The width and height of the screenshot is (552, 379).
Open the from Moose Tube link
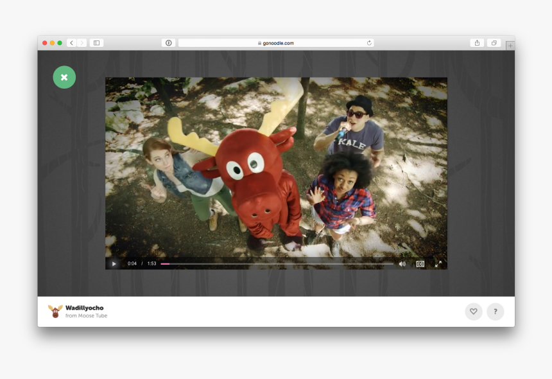tap(86, 315)
